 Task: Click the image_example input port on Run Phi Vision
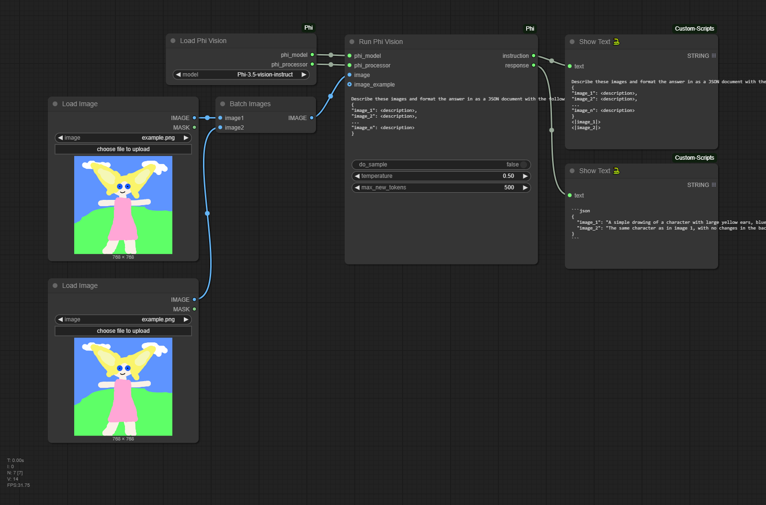[349, 85]
